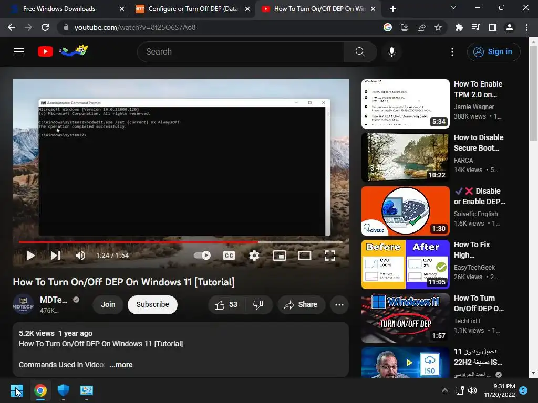The width and height of the screenshot is (538, 403).
Task: Reload the current page
Action: [45, 27]
